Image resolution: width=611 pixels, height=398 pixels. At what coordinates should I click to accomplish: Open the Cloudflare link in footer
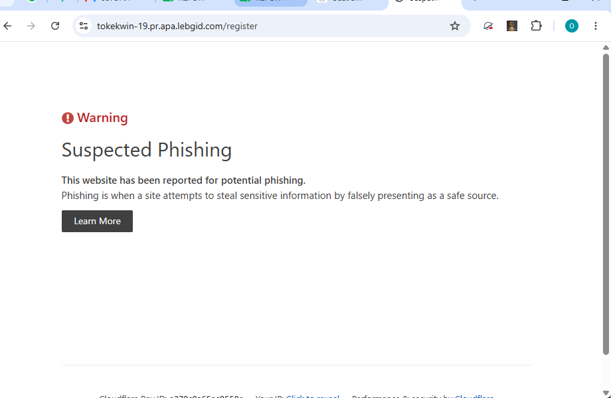474,396
